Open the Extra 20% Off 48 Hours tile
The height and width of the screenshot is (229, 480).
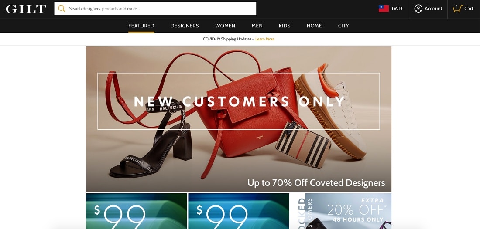341,211
